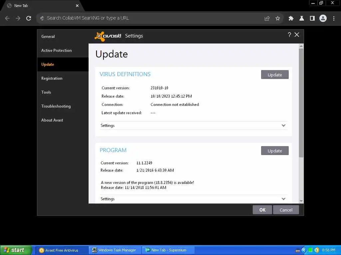Click the 1/21/2016 6:43:30 AM value

155,170
